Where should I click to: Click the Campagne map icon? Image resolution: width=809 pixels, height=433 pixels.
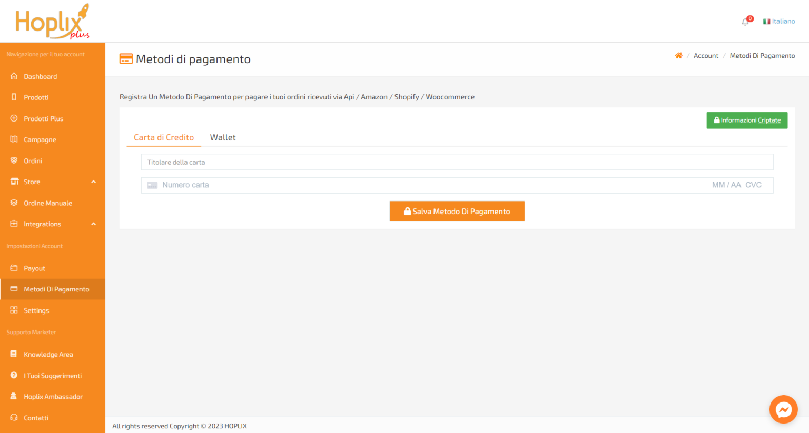[x=14, y=139]
